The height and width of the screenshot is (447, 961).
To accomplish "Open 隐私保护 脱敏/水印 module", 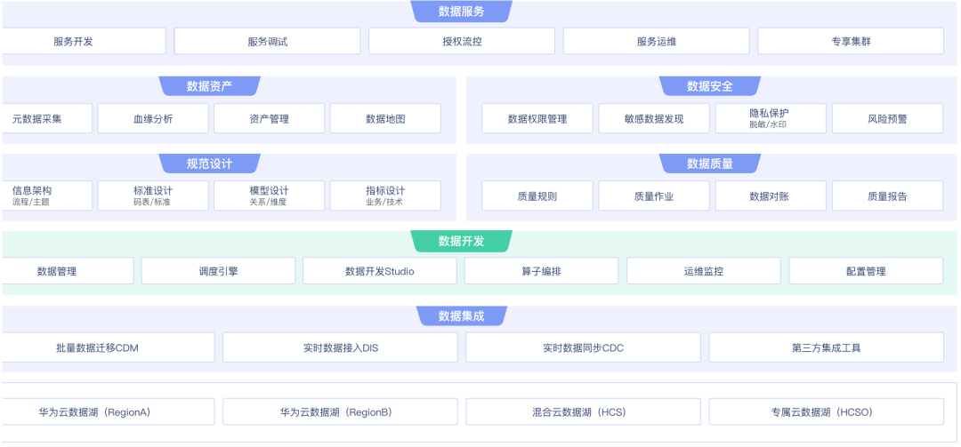I will pyautogui.click(x=770, y=119).
